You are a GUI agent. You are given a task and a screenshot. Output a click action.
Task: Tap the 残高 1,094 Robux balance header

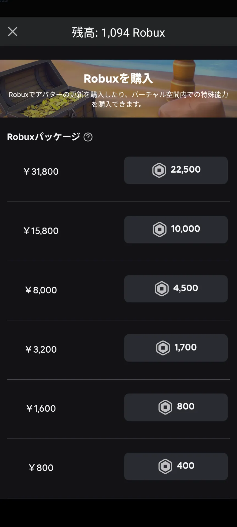pos(118,33)
